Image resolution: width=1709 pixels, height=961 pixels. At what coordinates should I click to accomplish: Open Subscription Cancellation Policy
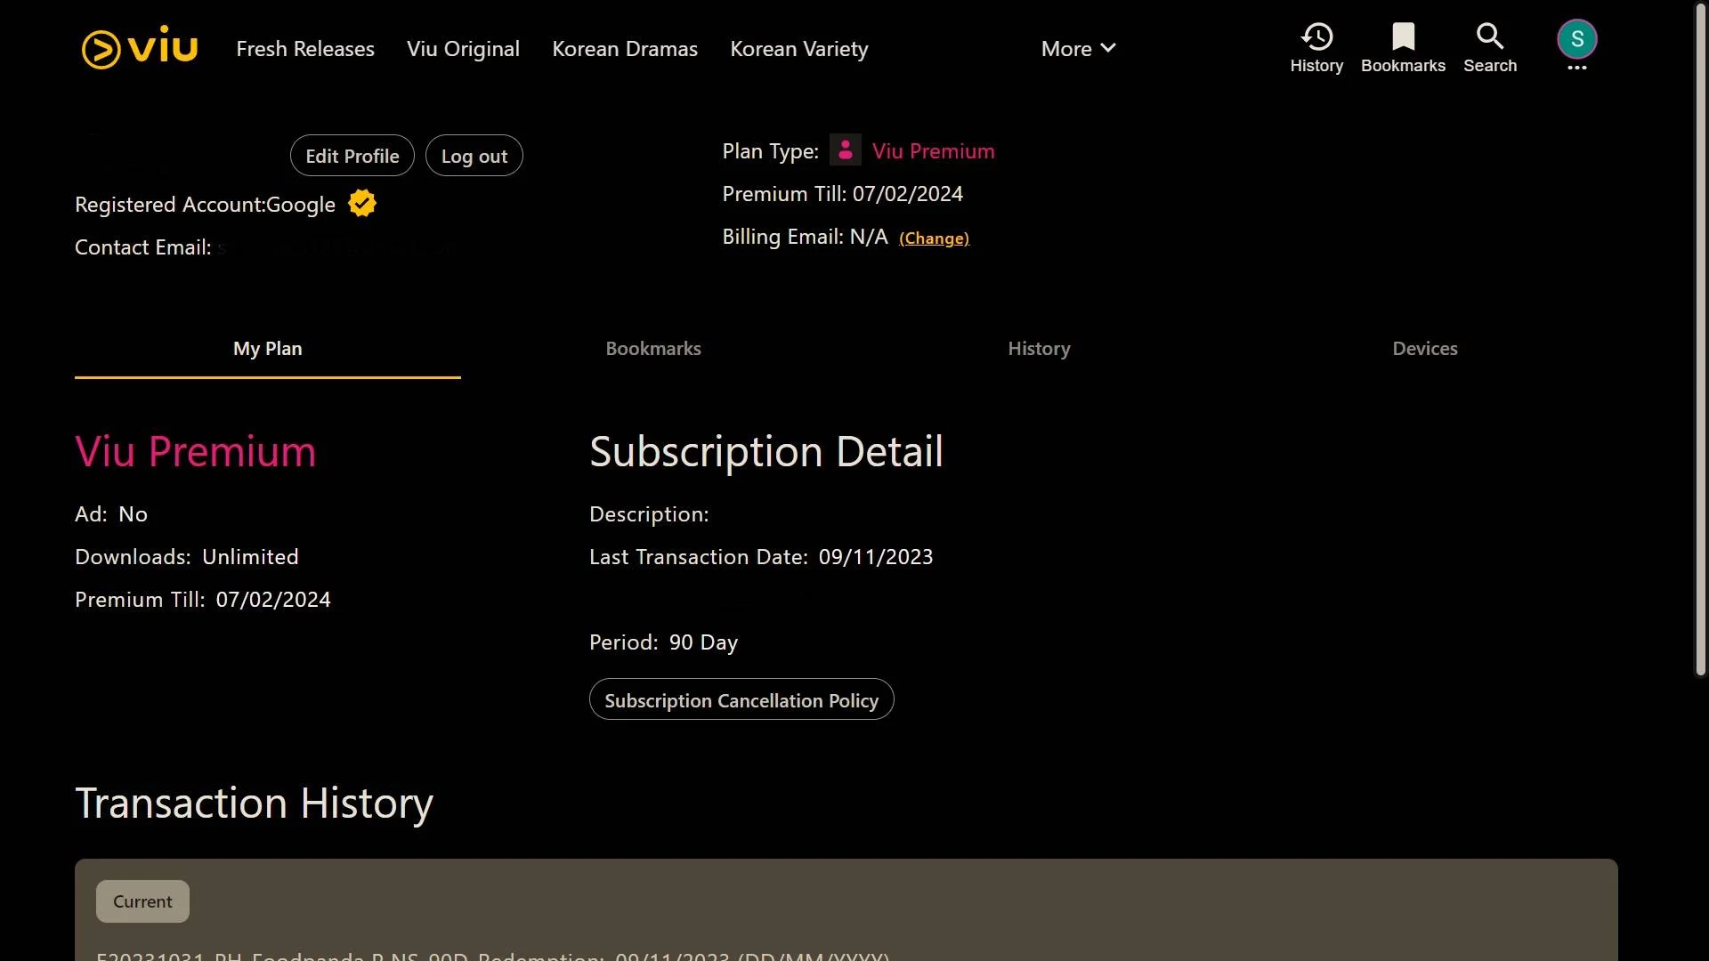(741, 700)
